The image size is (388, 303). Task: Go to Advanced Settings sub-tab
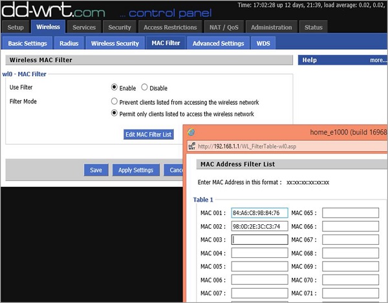tap(219, 43)
